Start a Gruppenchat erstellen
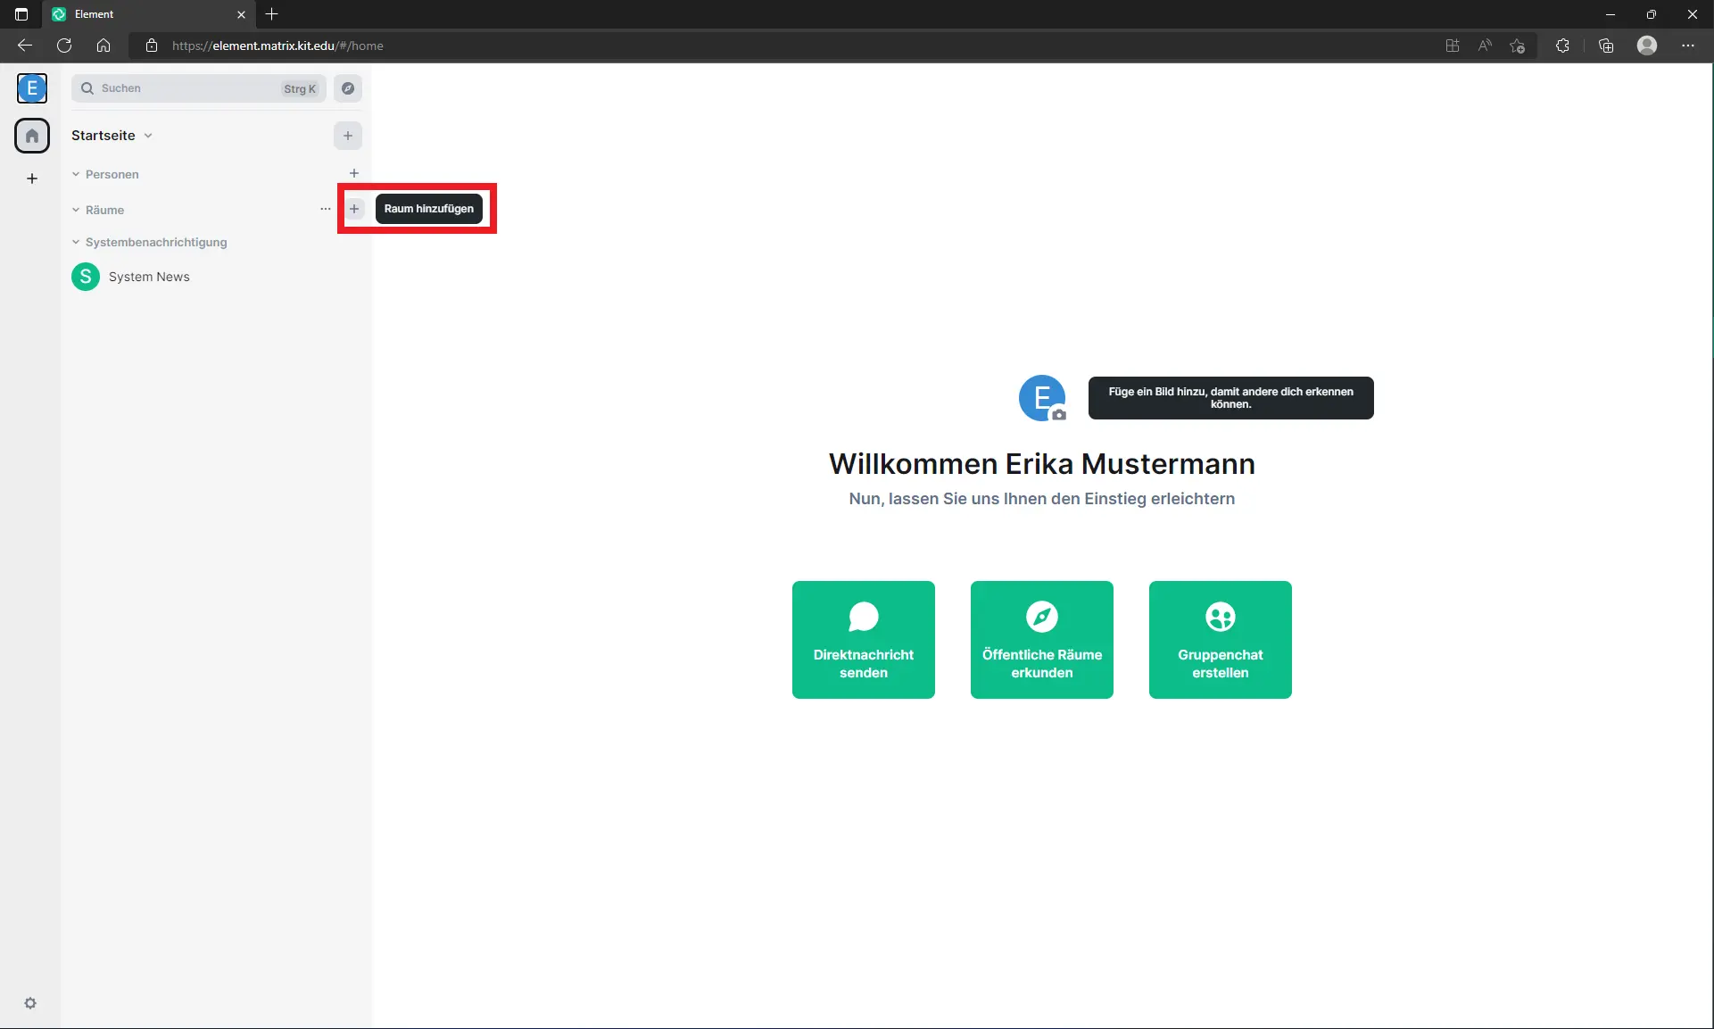The width and height of the screenshot is (1714, 1029). tap(1220, 640)
